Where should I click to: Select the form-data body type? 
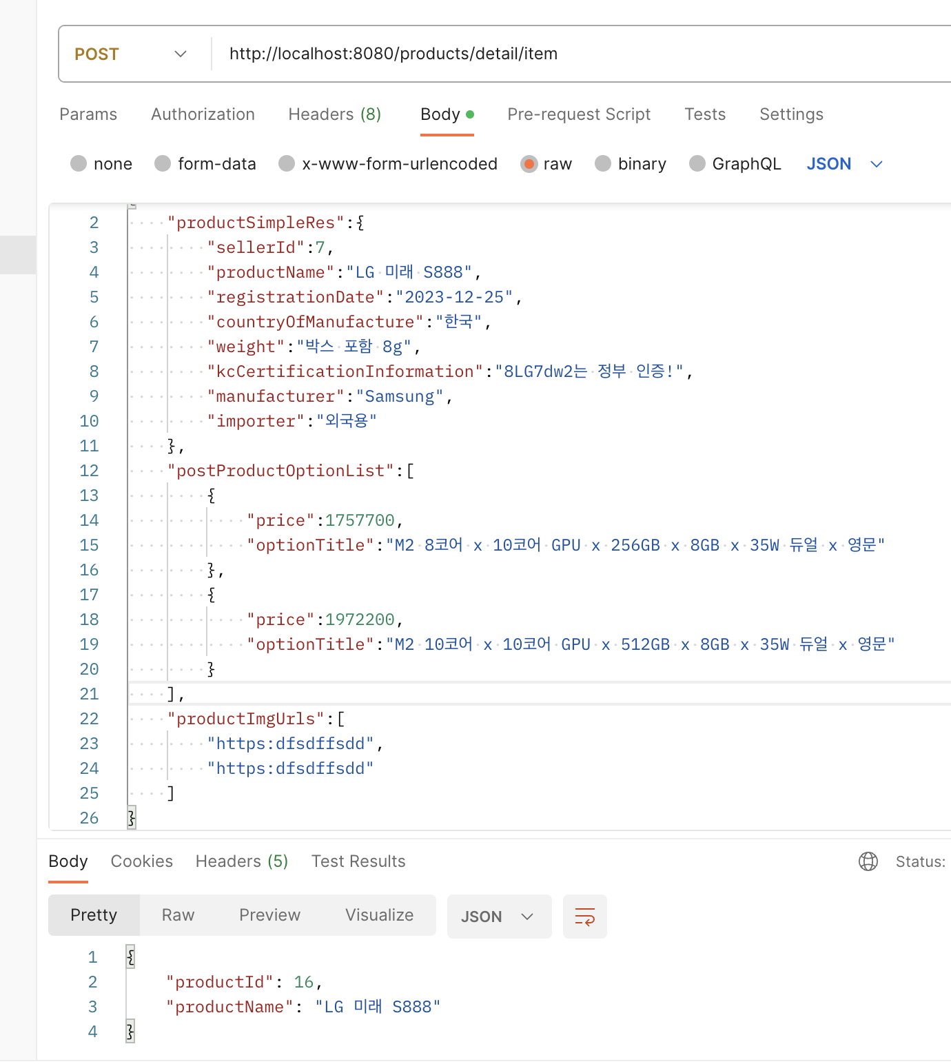[205, 164]
